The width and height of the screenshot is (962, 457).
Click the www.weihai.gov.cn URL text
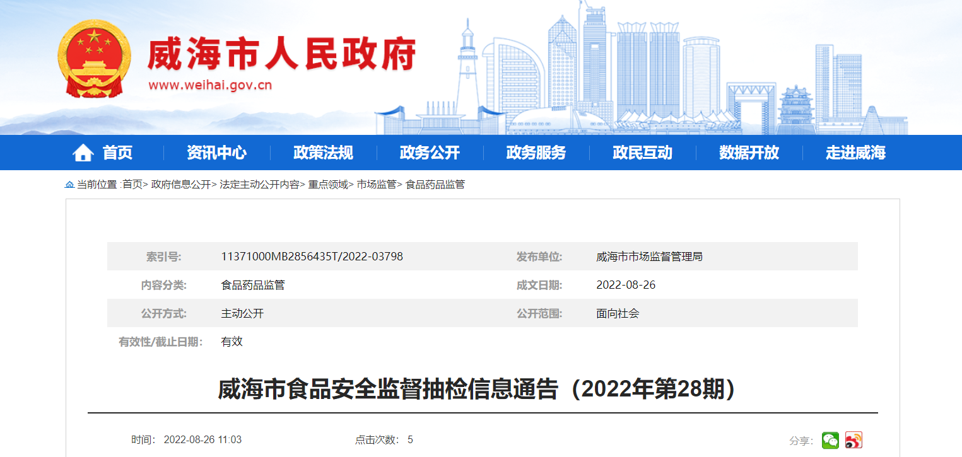210,85
